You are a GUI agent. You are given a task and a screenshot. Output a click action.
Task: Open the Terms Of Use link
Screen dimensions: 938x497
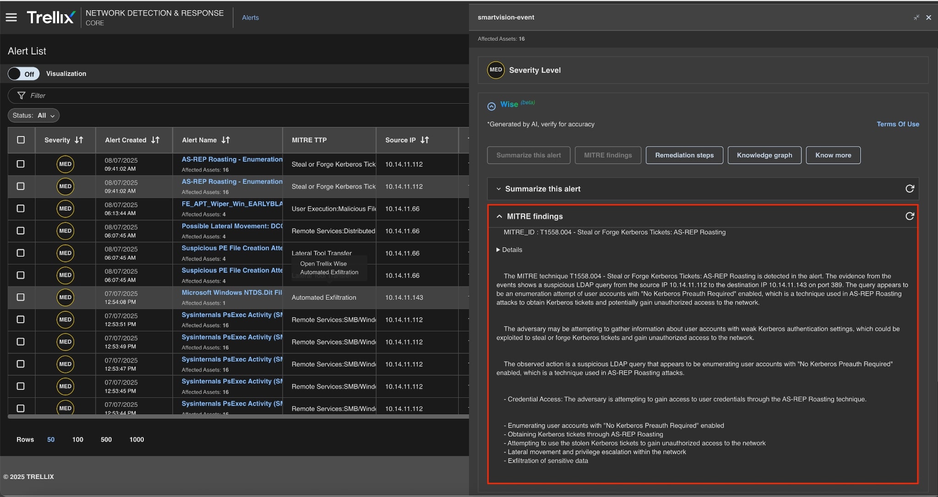[x=898, y=124]
